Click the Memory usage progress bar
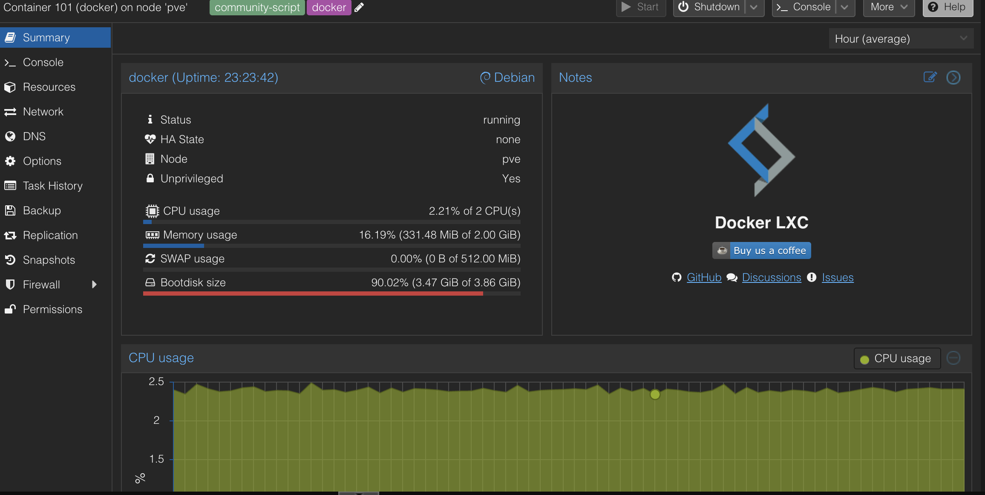 (x=331, y=246)
